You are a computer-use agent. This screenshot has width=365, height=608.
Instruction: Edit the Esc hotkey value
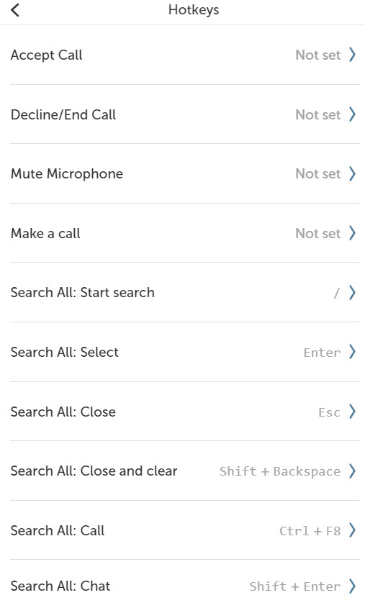point(329,412)
